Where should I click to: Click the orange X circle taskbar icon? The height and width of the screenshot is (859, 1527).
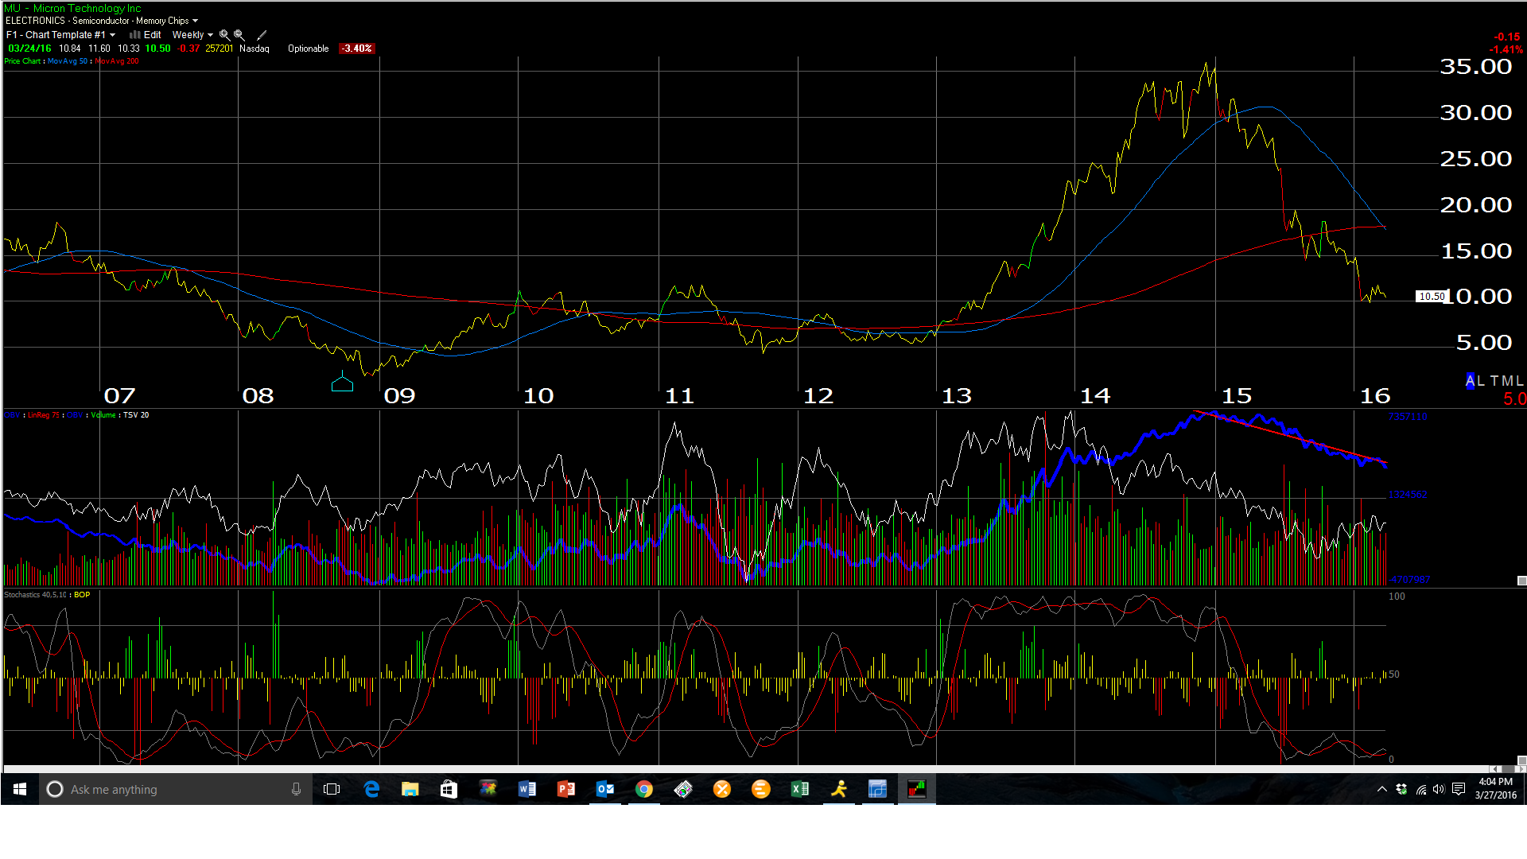coord(722,789)
